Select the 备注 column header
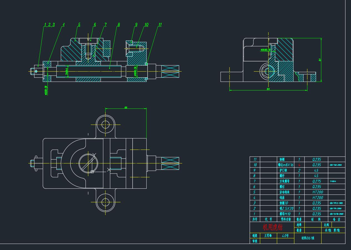 point(336,219)
